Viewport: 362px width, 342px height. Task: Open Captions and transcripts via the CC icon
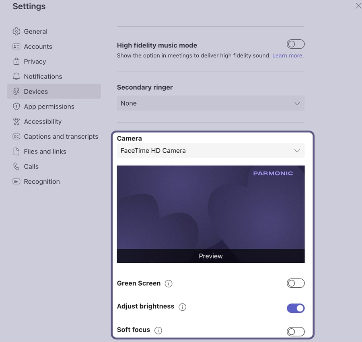point(16,136)
